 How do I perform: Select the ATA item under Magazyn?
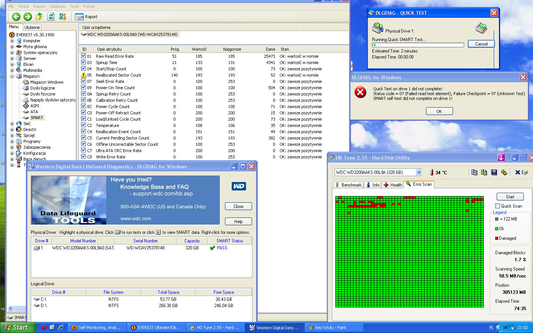(x=31, y=112)
